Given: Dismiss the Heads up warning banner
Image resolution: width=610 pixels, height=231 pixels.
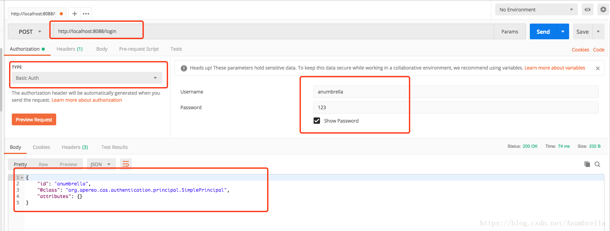Looking at the screenshot, I should click(x=597, y=68).
